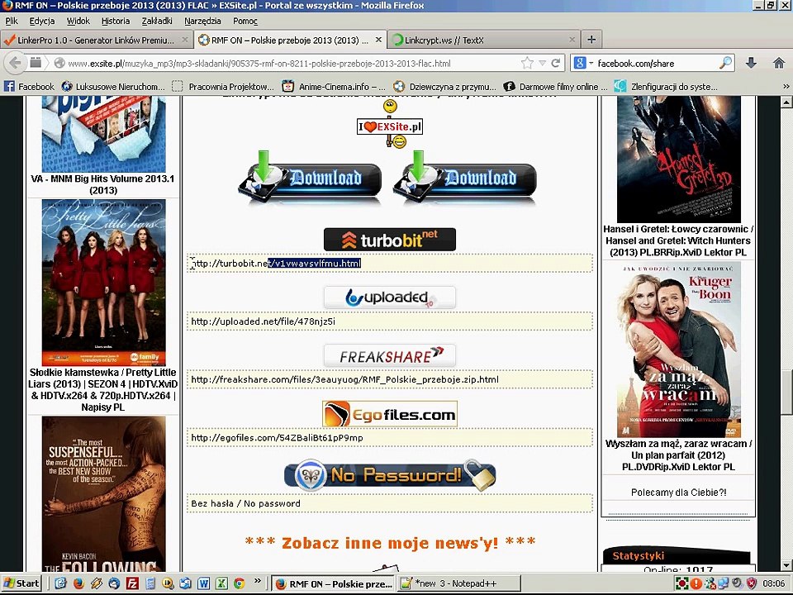Open the Zakładki menu
The height and width of the screenshot is (595, 793).
pyautogui.click(x=157, y=21)
